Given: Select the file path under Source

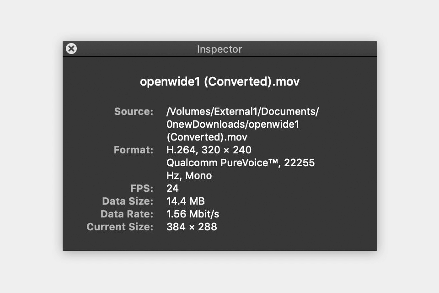Looking at the screenshot, I should click(242, 111).
